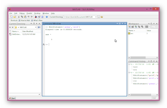The height and width of the screenshot is (108, 167).
Task: Open the File menu
Action: point(11,13)
